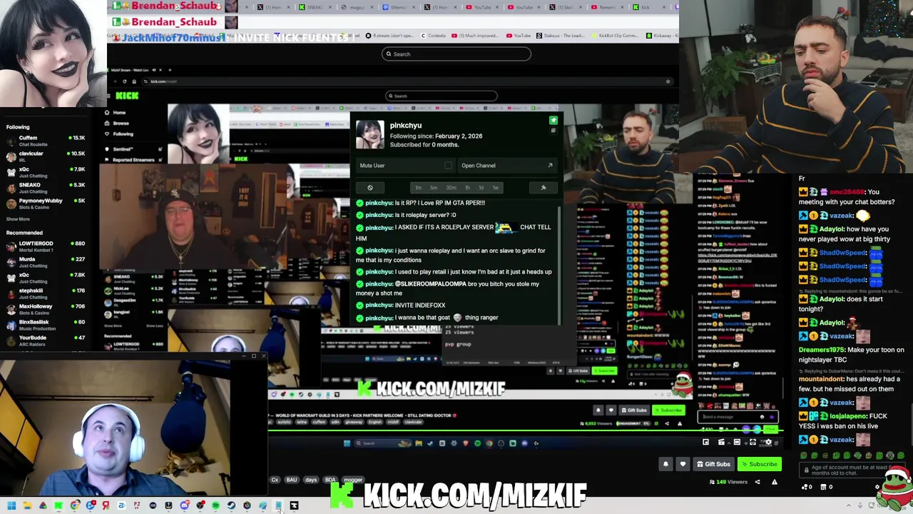
Task: Open Chrome from the taskbar
Action: pos(74,505)
